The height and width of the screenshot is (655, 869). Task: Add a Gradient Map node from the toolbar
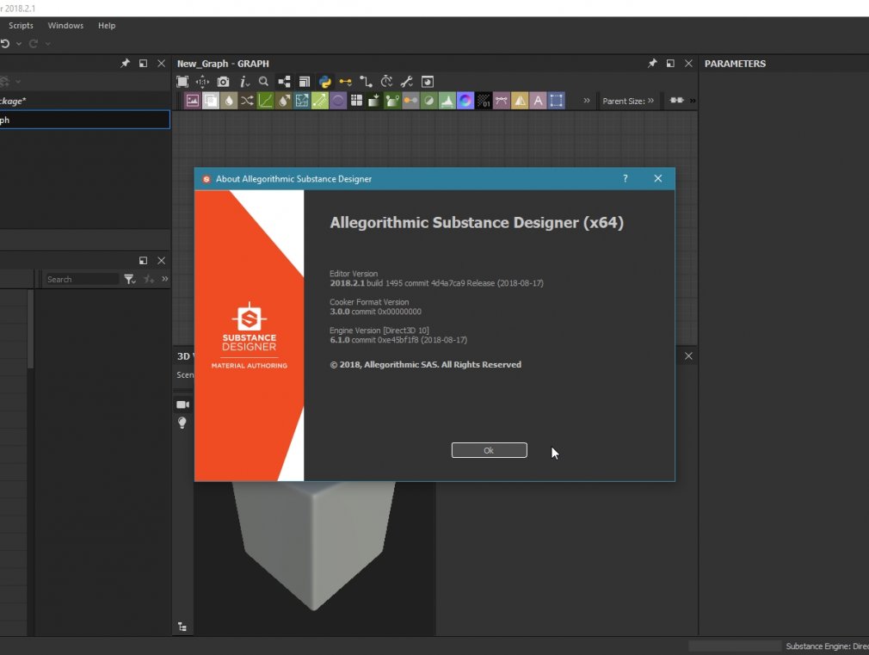[x=374, y=101]
